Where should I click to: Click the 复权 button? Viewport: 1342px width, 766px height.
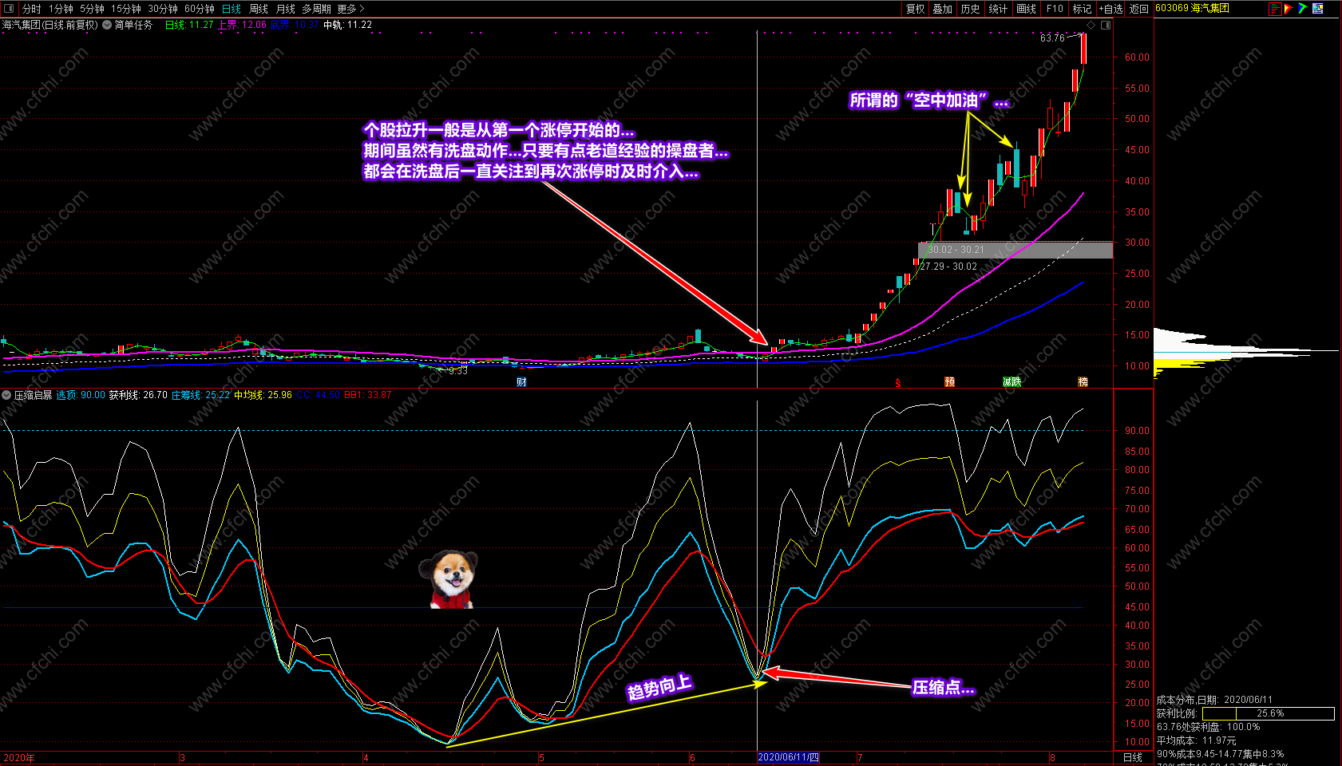tap(915, 9)
